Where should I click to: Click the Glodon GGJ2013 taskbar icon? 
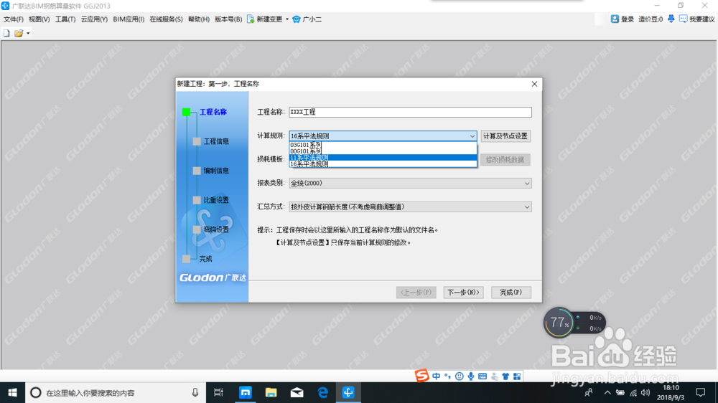coord(348,392)
